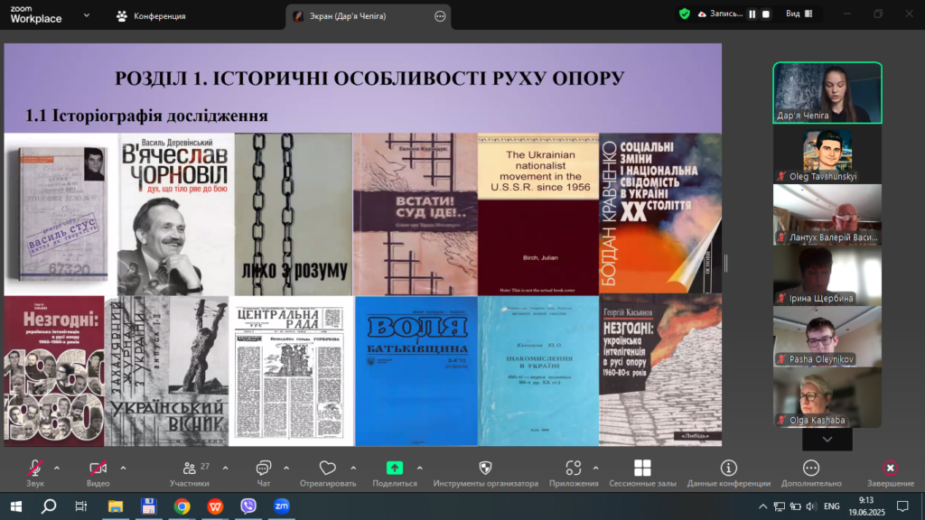This screenshot has height=520, width=925.
Task: Open the Вид view layout menu
Action: point(799,14)
